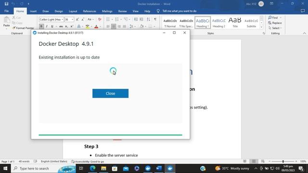The height and width of the screenshot is (173, 308).
Task: Open the Change Case dropdown
Action: (x=90, y=19)
